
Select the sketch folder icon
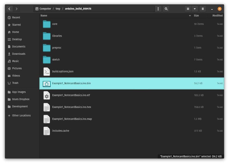tap(47, 60)
